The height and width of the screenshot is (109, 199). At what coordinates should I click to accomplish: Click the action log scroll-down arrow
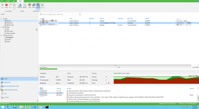pyautogui.click(x=198, y=101)
